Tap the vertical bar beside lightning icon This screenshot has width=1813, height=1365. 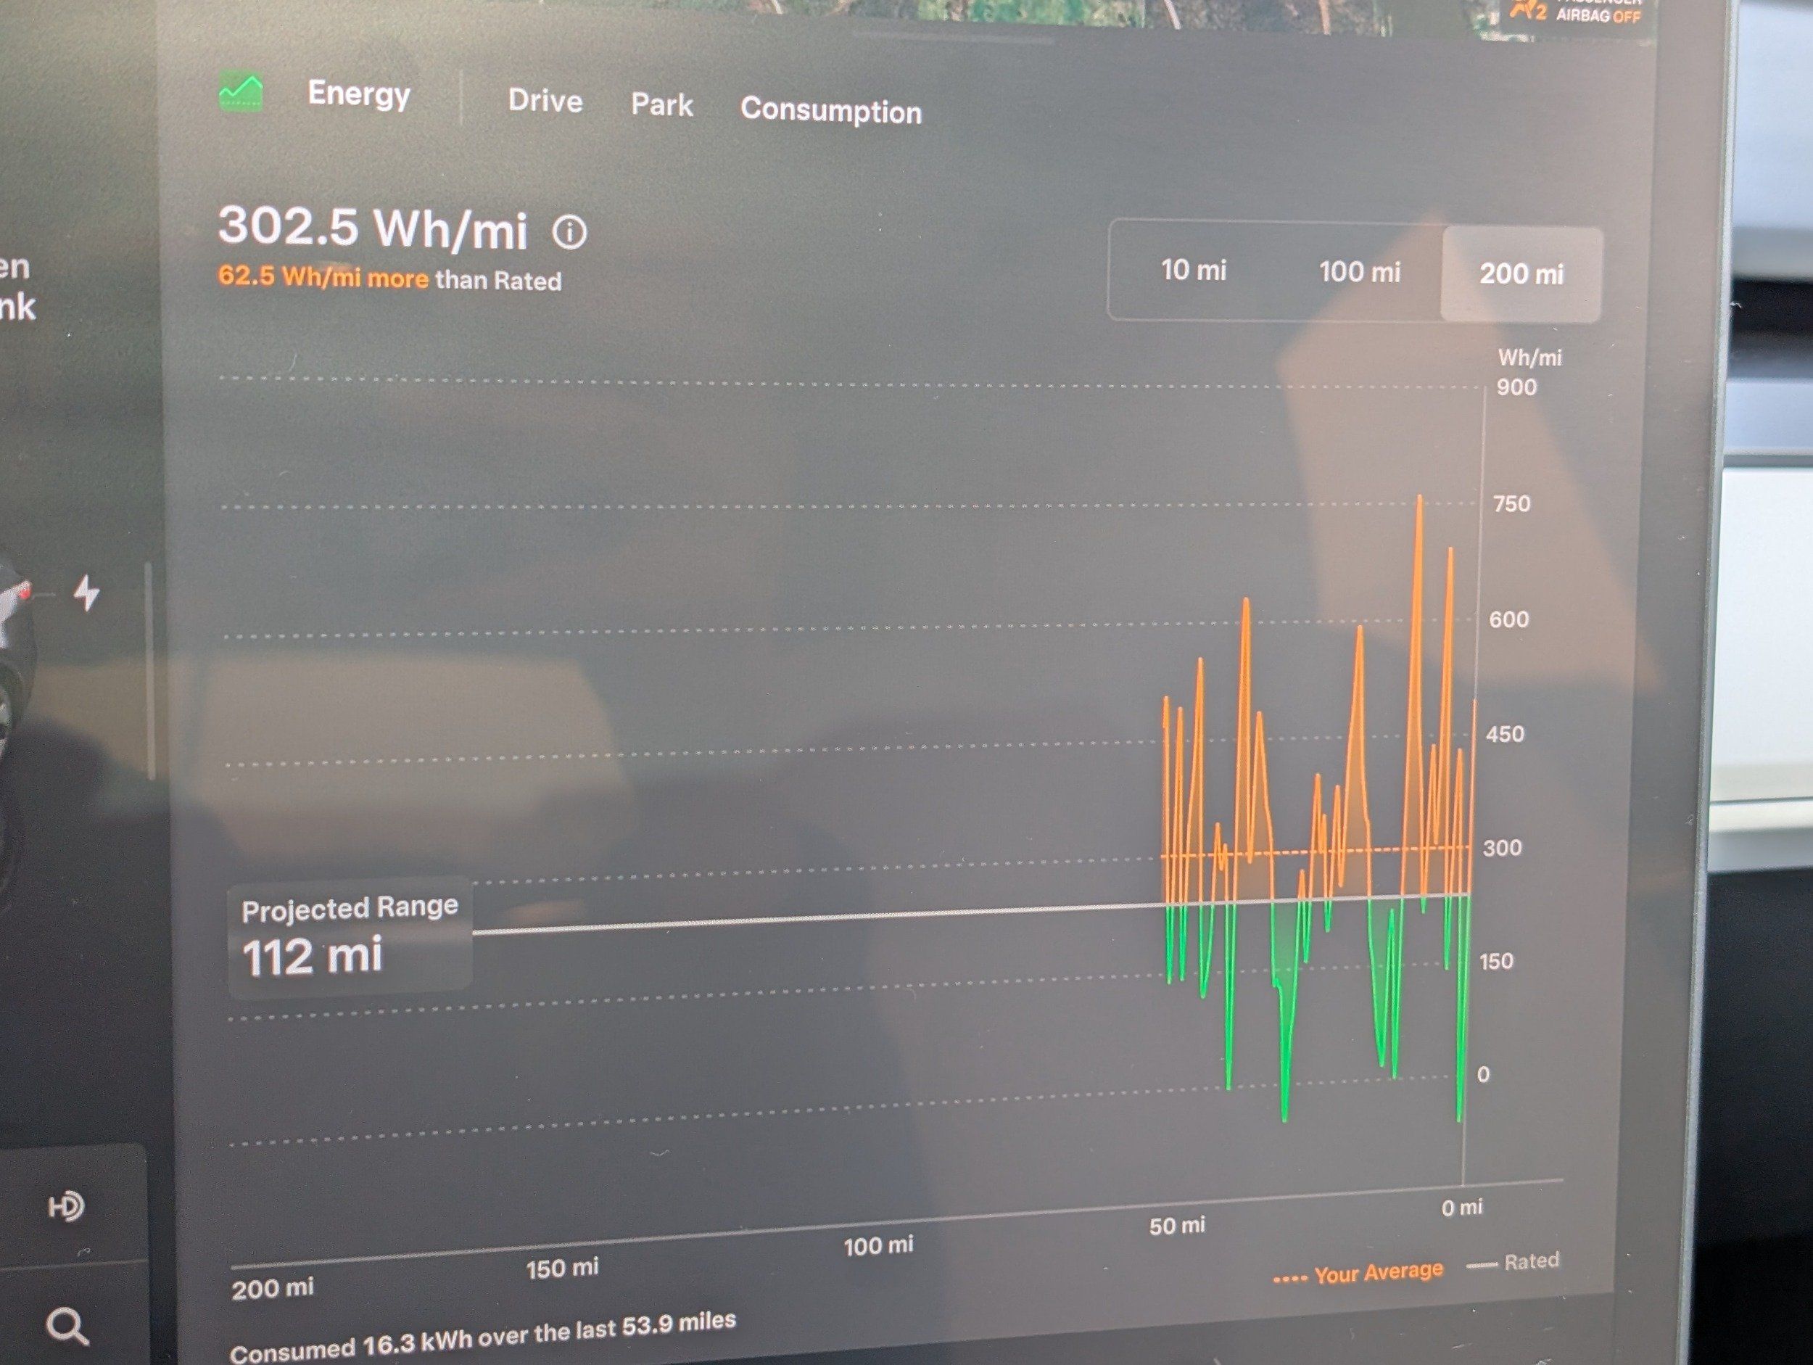150,671
